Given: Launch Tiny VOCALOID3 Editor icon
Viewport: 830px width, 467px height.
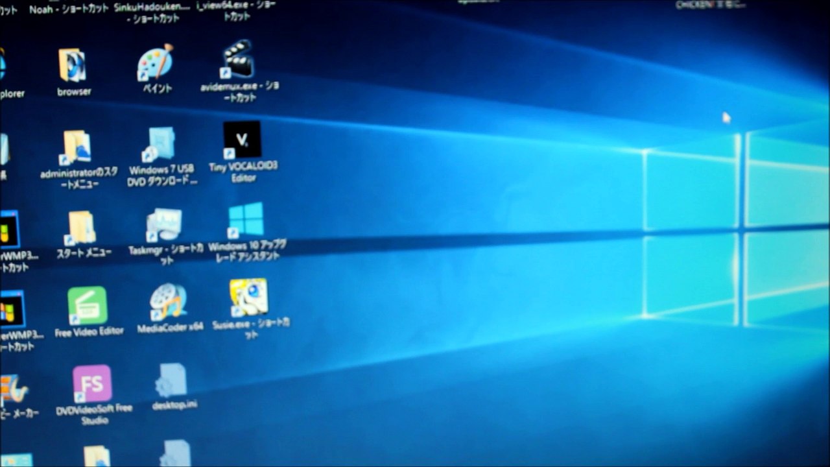Looking at the screenshot, I should coord(242,139).
